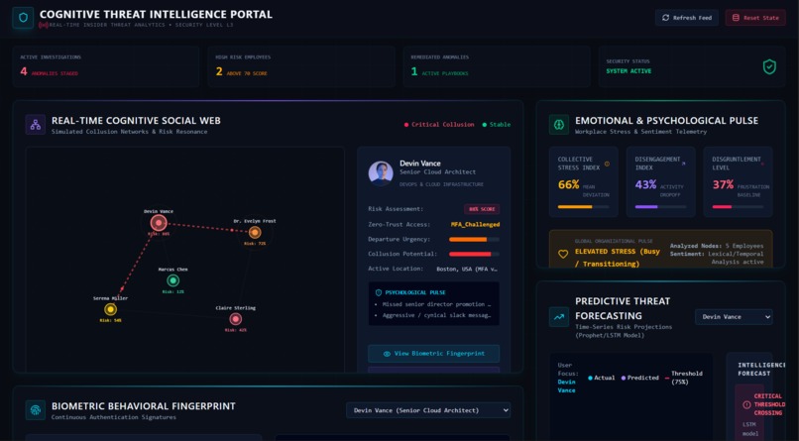Select the Marcus Chen node
Viewport: 799px width, 441px height.
(x=173, y=280)
